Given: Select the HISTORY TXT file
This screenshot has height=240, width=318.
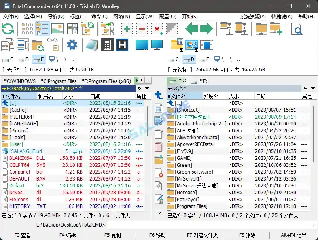Looking at the screenshot, I should [x=72, y=206].
